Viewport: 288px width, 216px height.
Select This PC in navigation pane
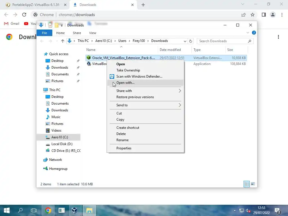tap(55, 90)
